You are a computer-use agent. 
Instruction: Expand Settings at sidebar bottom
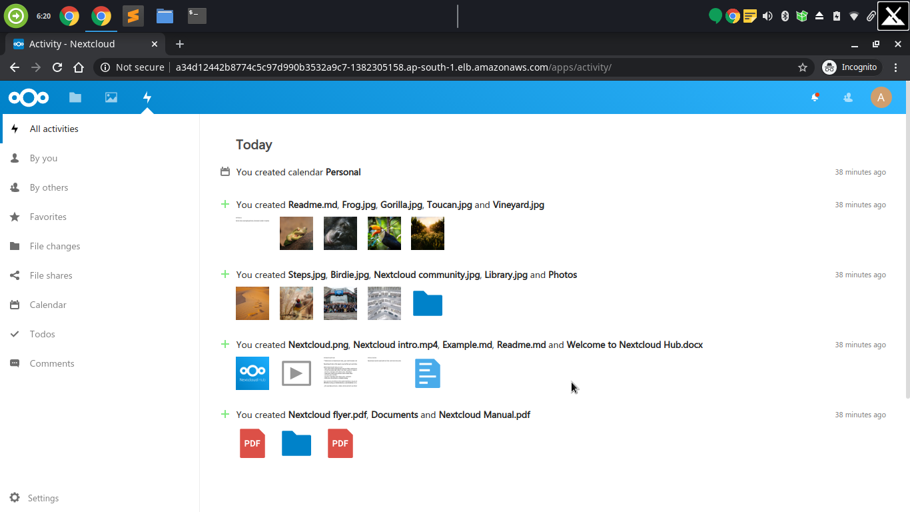click(x=100, y=498)
